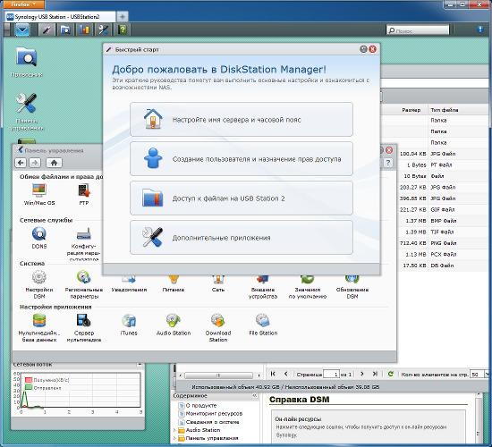492x447 pixels.
Task: Go back in the Control Panel window
Action: (21, 163)
